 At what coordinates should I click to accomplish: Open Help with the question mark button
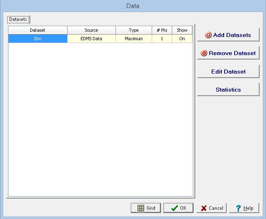244,208
